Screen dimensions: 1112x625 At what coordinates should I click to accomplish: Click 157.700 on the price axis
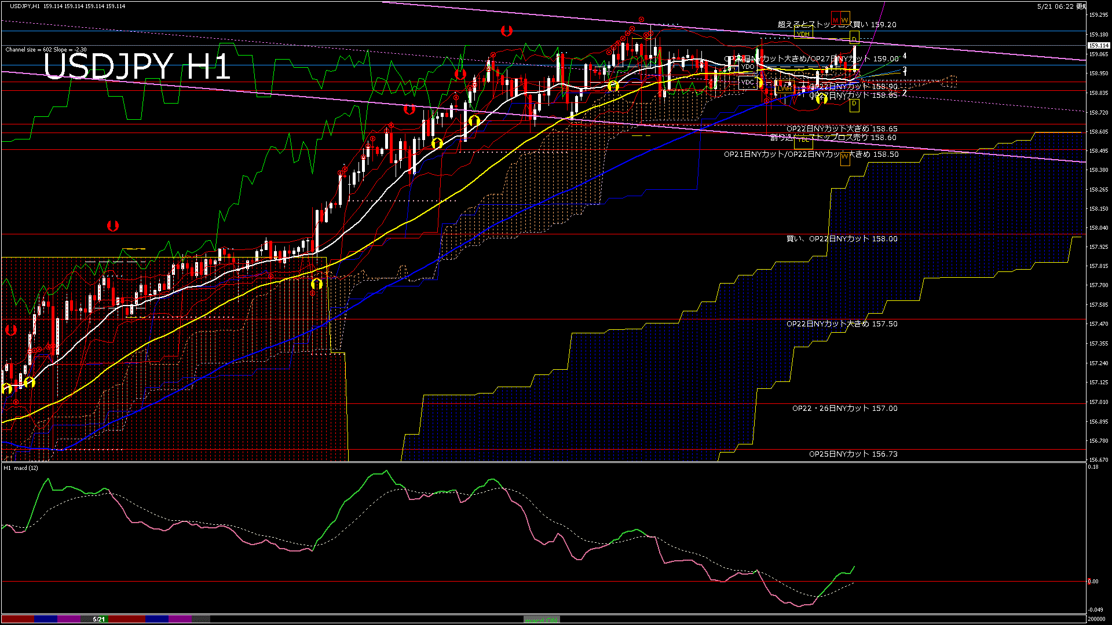tap(1099, 285)
